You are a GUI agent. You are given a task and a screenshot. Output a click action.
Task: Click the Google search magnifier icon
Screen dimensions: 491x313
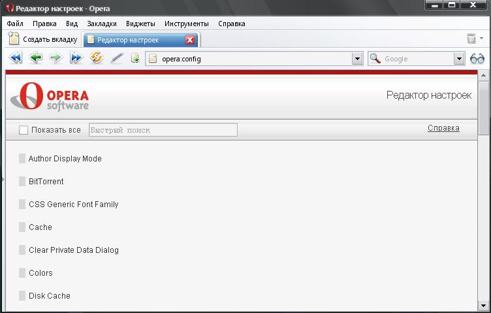[x=375, y=59]
